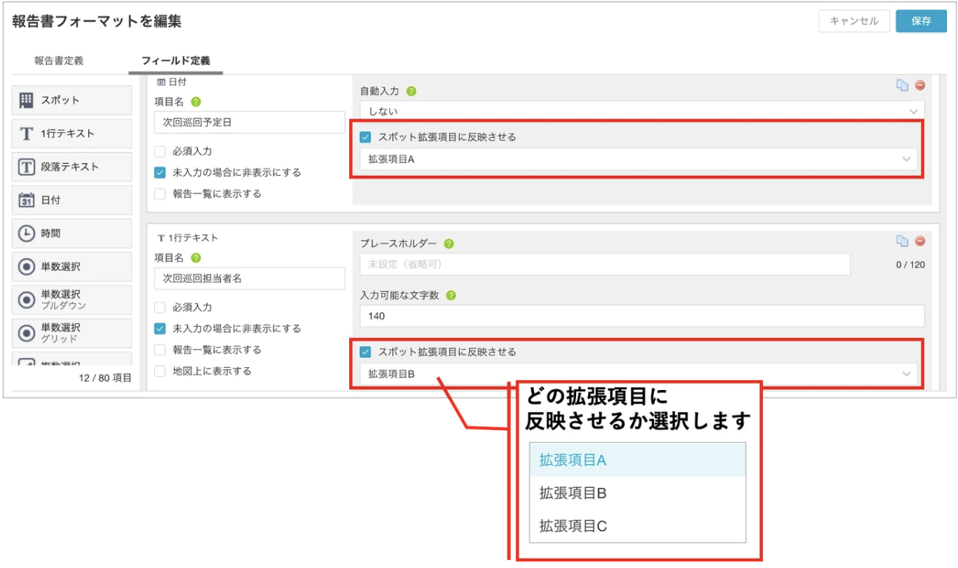
Task: Add a 段落テキスト field type
Action: pos(72,167)
